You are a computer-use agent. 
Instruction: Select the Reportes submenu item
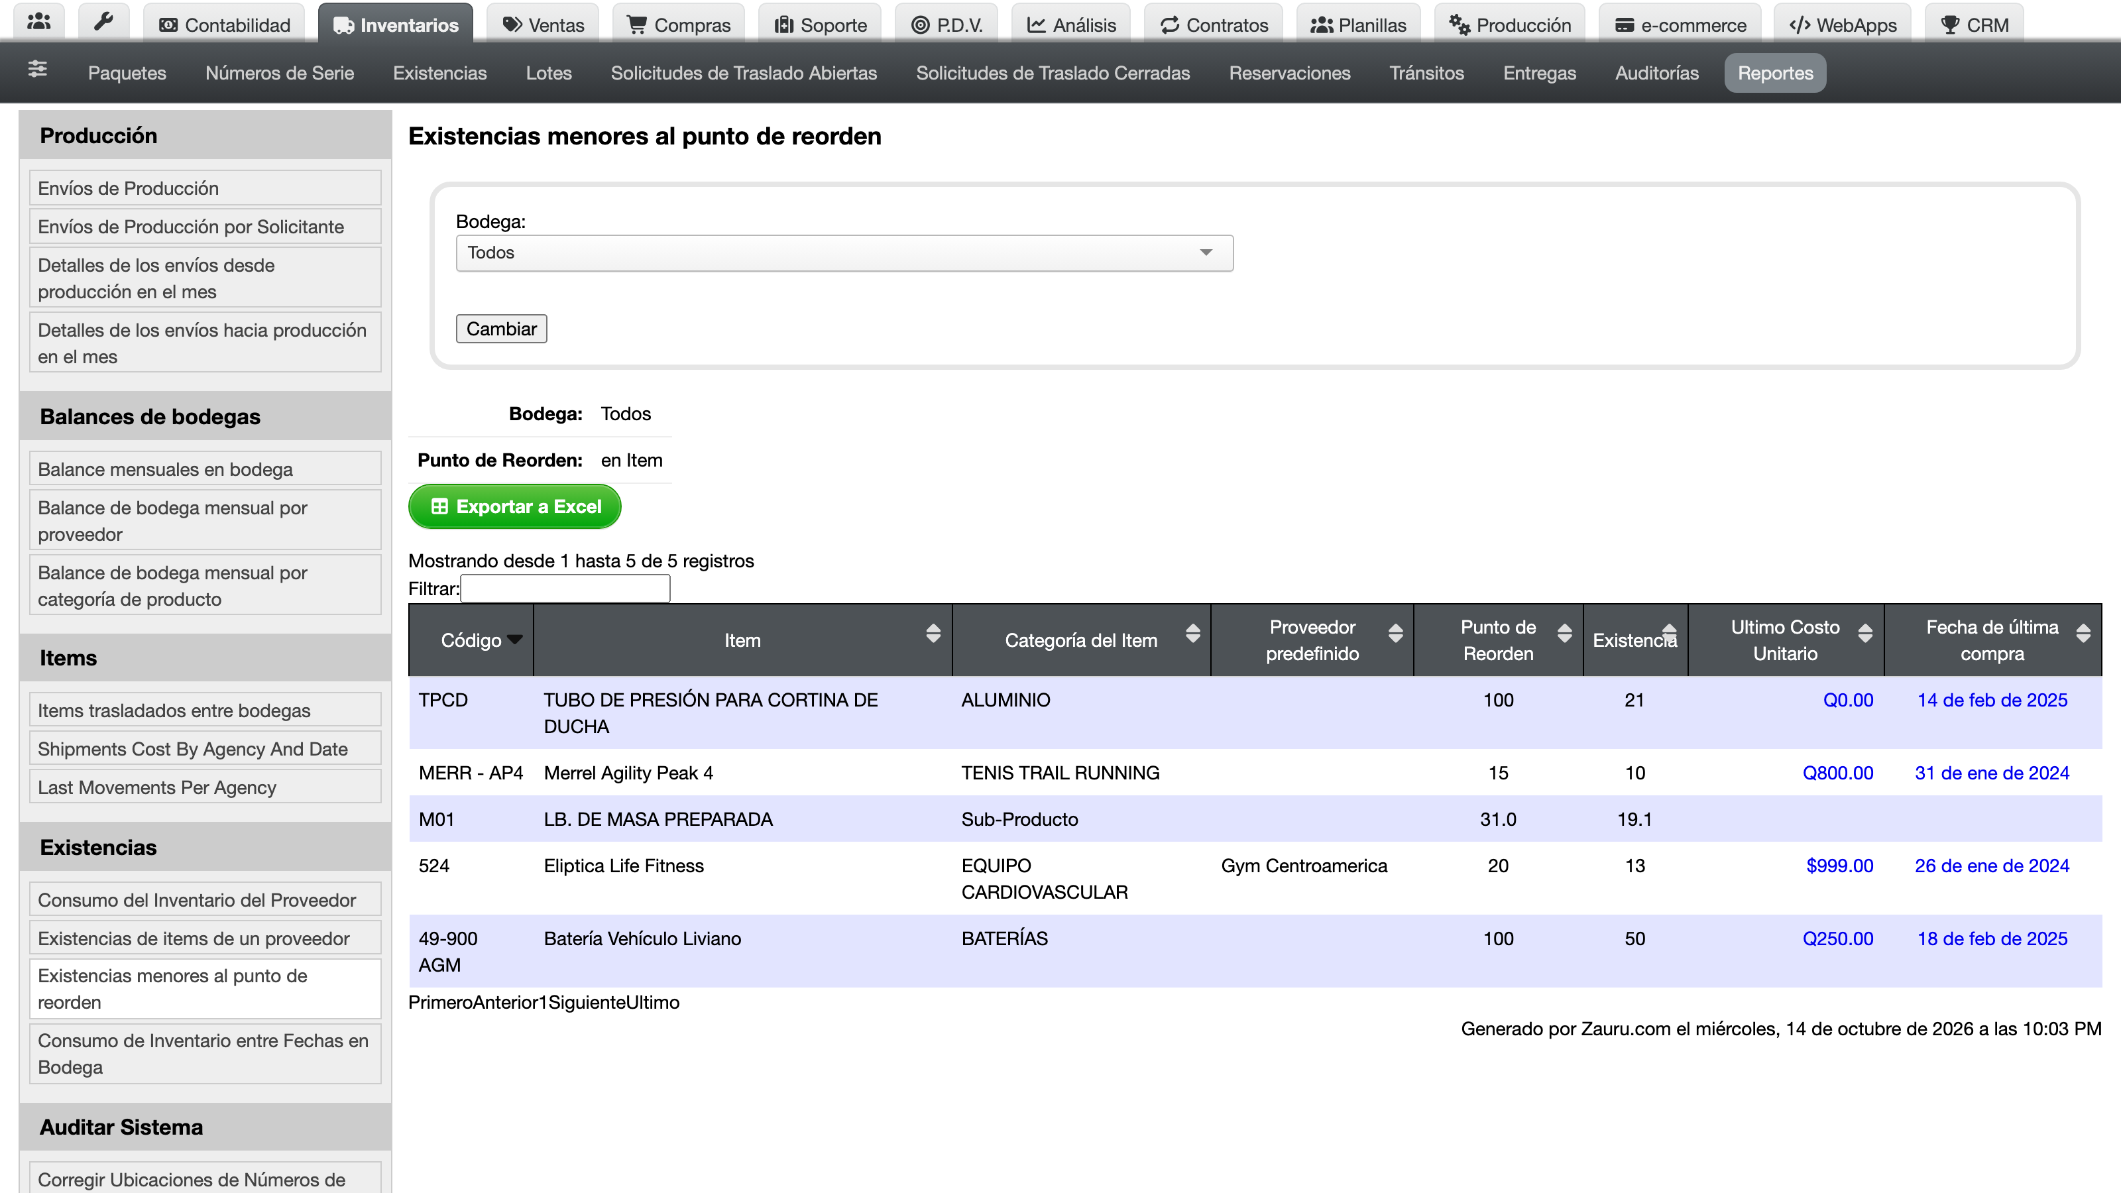(x=1775, y=74)
